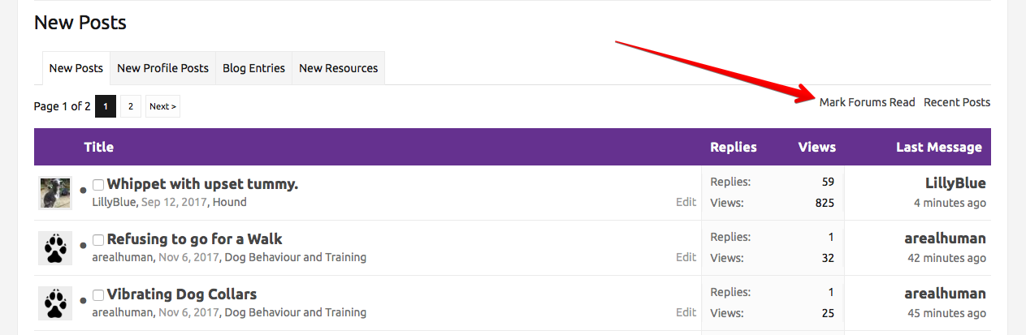Go to the Next page
This screenshot has height=335, width=1026.
pyautogui.click(x=162, y=106)
